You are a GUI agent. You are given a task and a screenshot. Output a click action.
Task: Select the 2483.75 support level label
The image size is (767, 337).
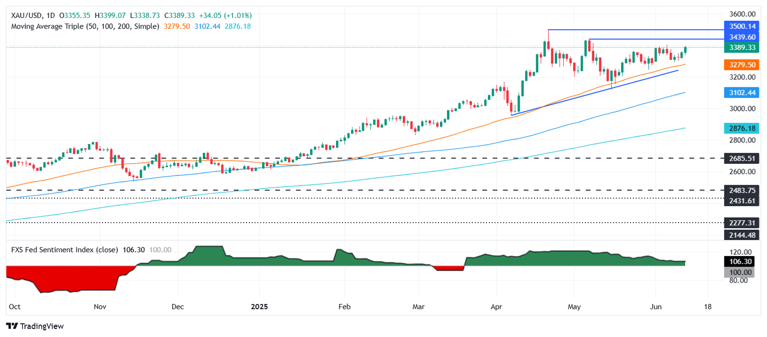741,190
